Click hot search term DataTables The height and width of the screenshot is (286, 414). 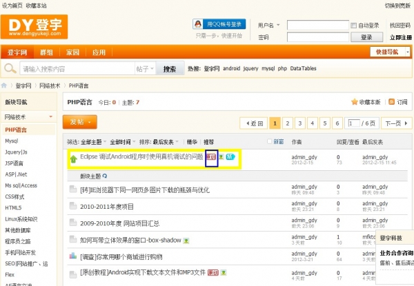point(303,68)
